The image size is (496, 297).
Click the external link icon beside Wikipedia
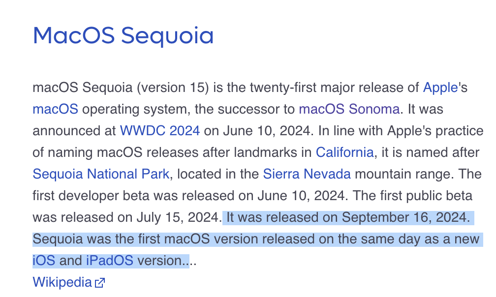[x=99, y=283]
